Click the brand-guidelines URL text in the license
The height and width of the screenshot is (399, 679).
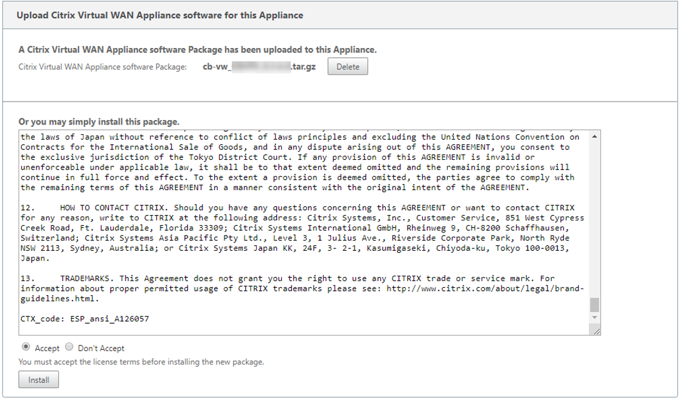[302, 293]
